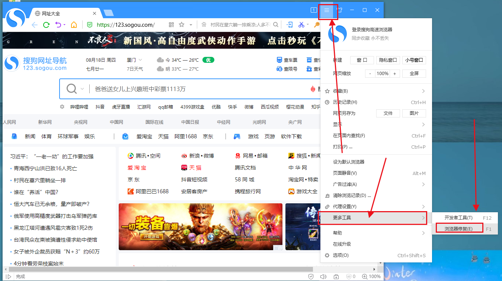The image size is (502, 281).
Task: Click 隐私窗口 private window button
Action: point(388,60)
